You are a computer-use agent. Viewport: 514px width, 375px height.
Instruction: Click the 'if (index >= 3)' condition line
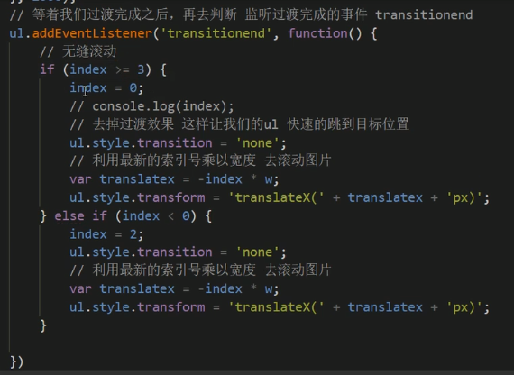(103, 69)
